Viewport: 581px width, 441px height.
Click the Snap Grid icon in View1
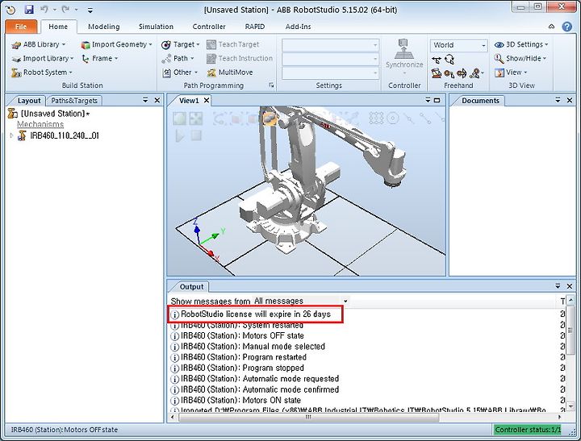[376, 119]
